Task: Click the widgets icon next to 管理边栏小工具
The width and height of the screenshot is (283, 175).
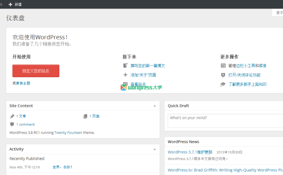Action: [223, 65]
